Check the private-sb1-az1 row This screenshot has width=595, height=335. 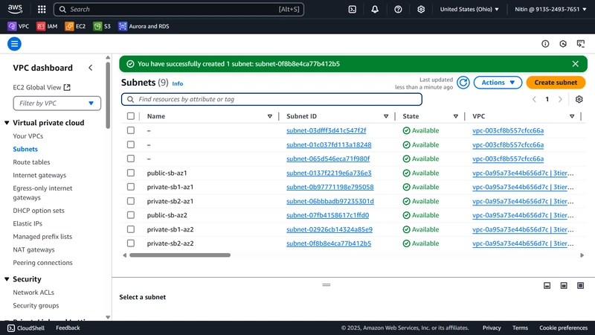[x=131, y=187]
